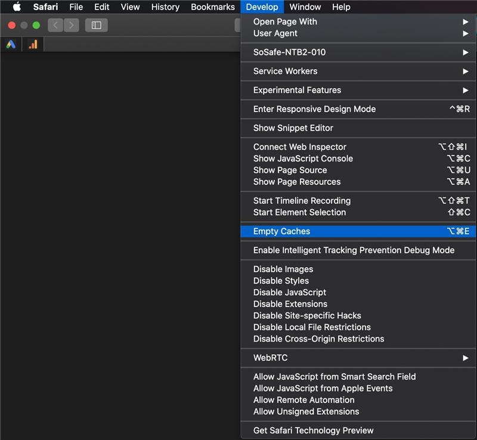Click the Safari back arrow button

[x=55, y=25]
